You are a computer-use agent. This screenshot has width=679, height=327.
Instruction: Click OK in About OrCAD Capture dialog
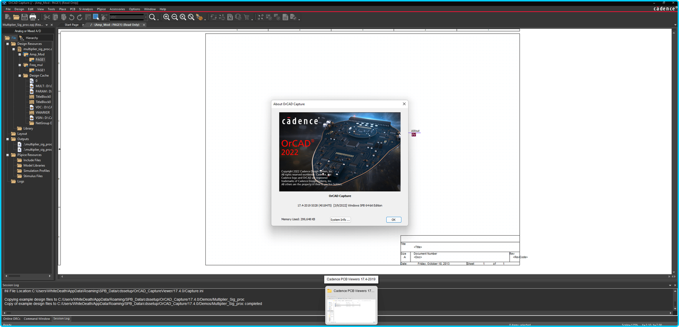point(394,219)
